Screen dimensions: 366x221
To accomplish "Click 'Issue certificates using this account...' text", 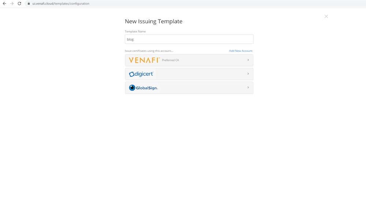I will (149, 51).
